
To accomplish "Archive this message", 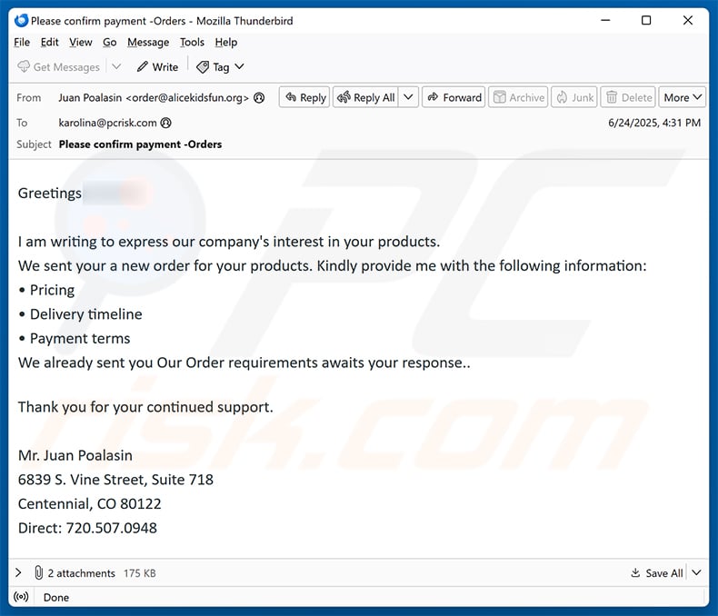I will (x=518, y=97).
